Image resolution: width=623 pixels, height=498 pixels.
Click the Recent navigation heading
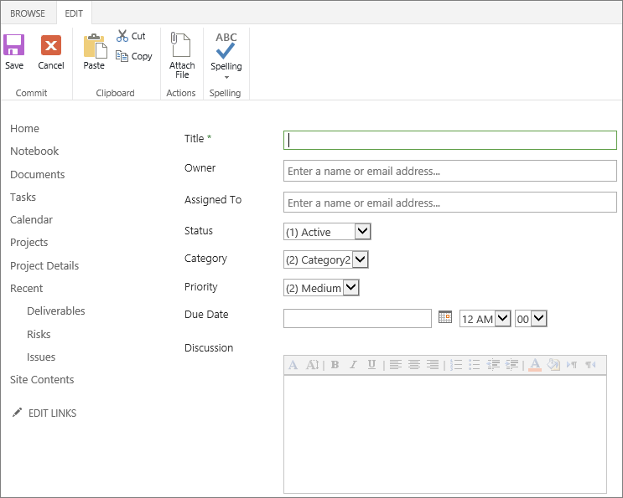(26, 288)
